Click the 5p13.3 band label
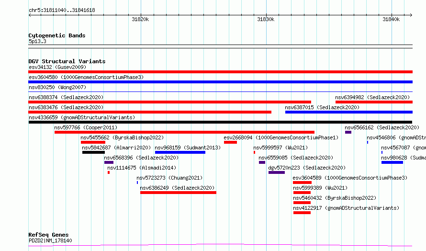Screen dimensions: 426x251 (x=37, y=41)
